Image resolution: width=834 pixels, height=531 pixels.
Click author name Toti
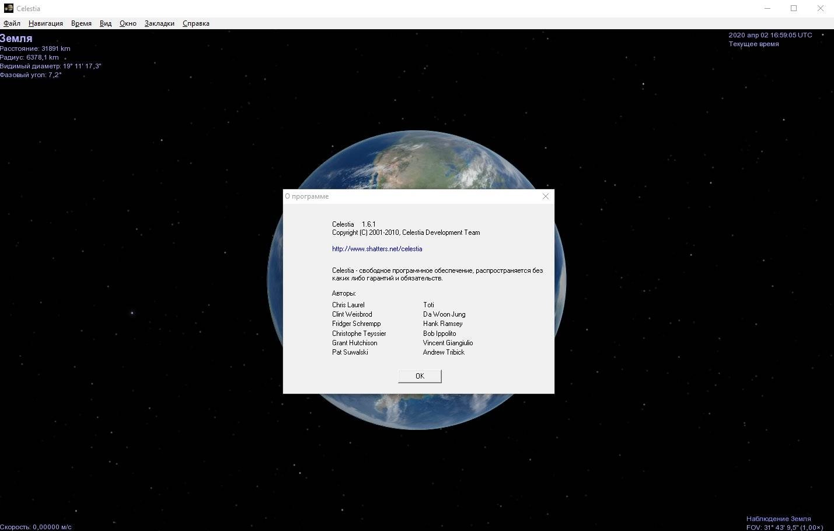428,305
